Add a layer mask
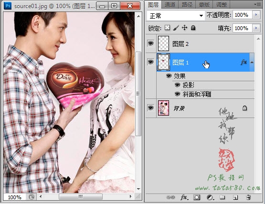The width and height of the screenshot is (265, 204). coord(197,197)
